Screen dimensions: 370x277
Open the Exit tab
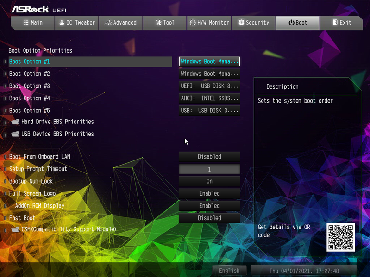(341, 23)
